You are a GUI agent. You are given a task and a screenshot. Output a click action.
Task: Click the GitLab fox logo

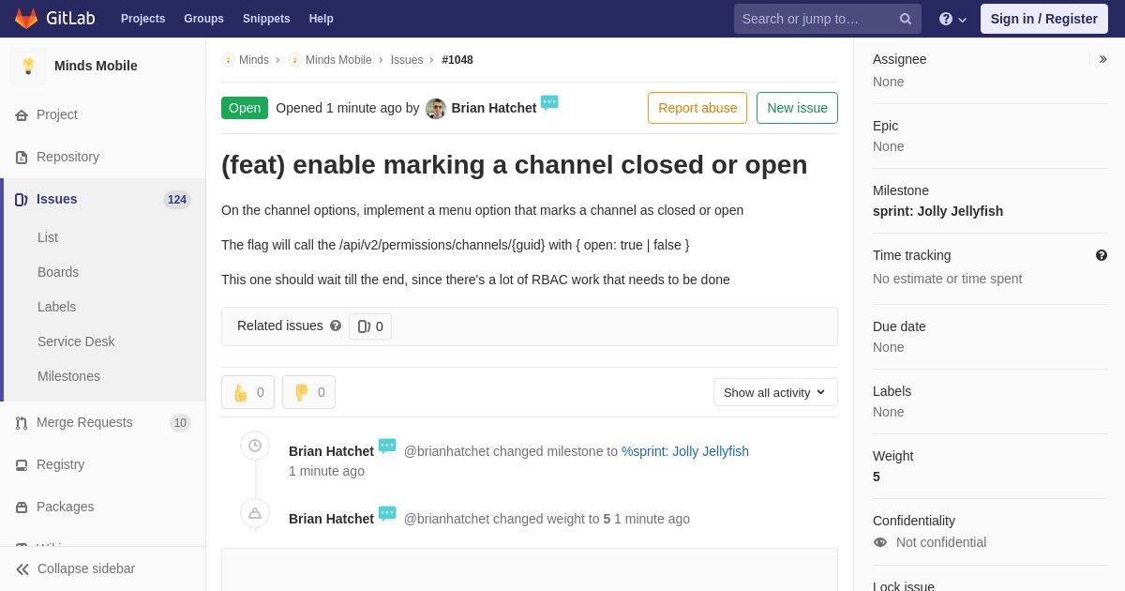coord(26,19)
